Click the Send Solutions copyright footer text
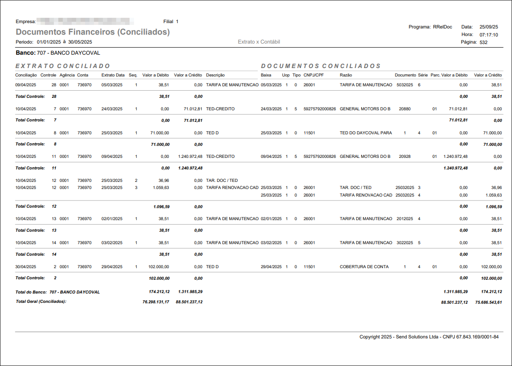 point(429,337)
